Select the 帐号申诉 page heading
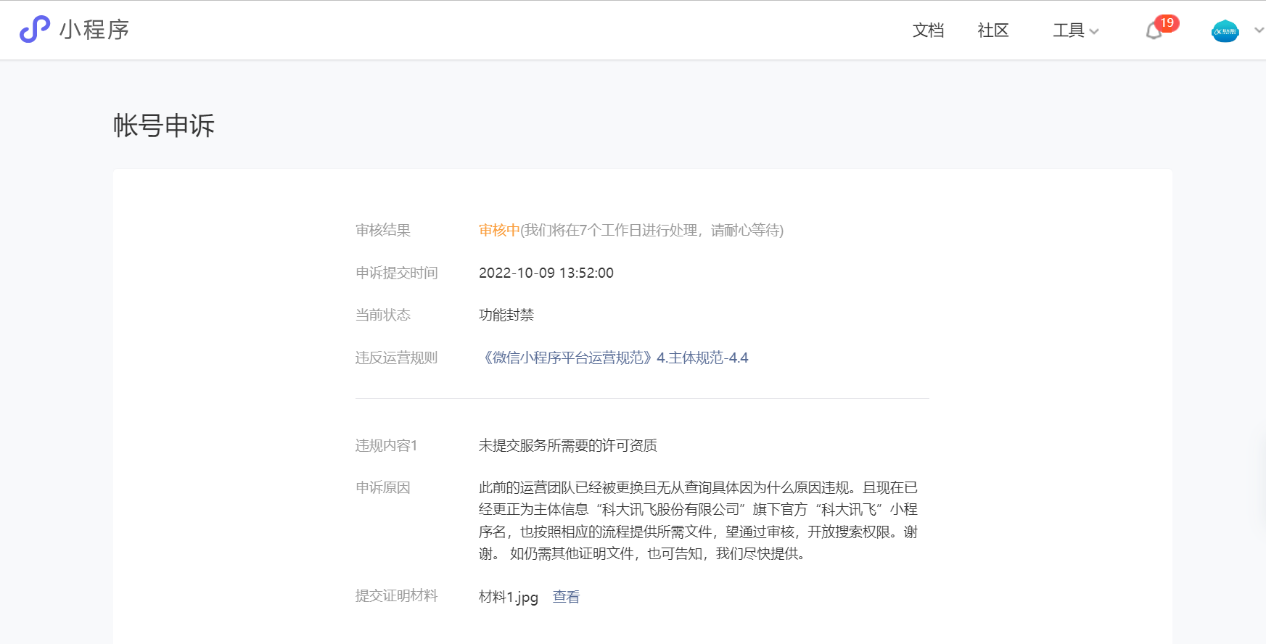 tap(164, 125)
